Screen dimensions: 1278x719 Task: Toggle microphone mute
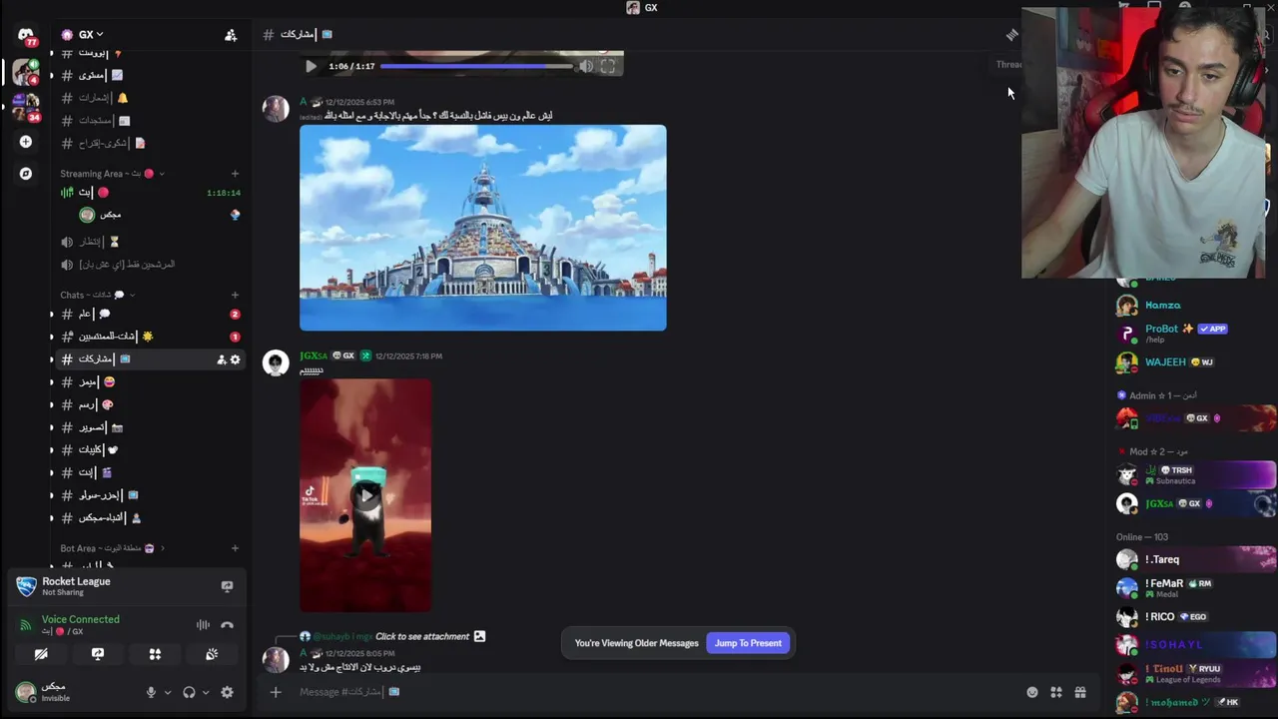151,692
